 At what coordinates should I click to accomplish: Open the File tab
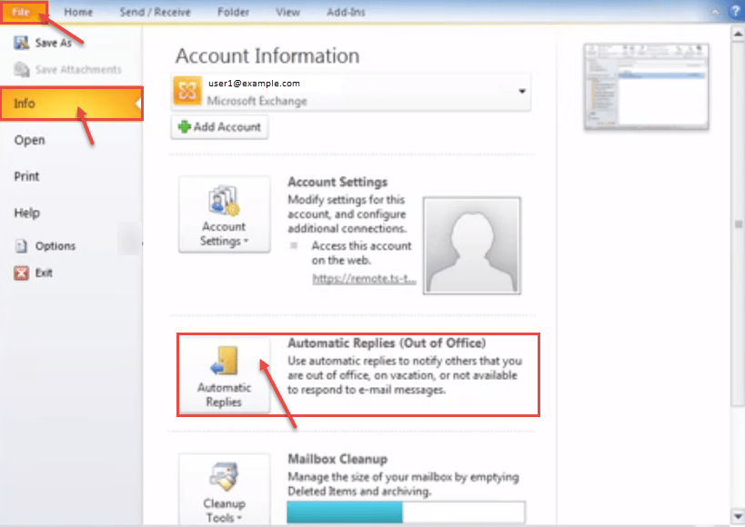coord(22,12)
